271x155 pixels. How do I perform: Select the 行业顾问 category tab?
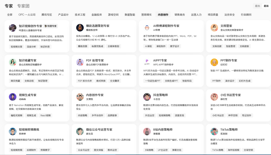246,15
